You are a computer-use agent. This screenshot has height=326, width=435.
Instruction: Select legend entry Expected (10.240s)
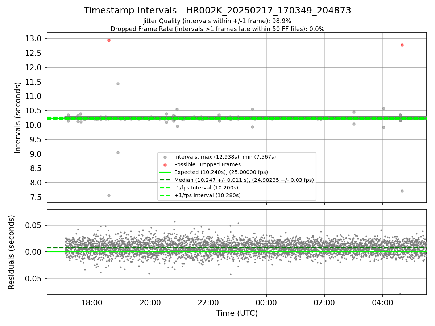[221, 172]
